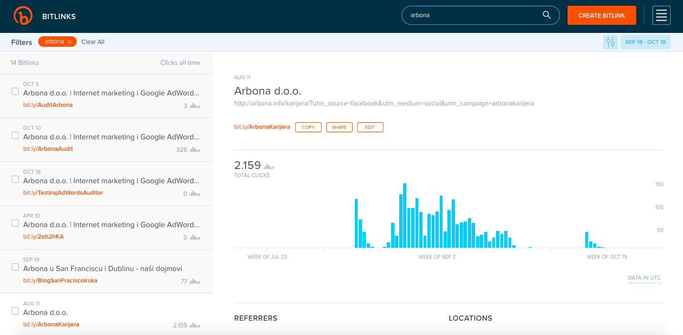Click the long arbona.info/karijera URL
The image size is (683, 335).
point(384,103)
